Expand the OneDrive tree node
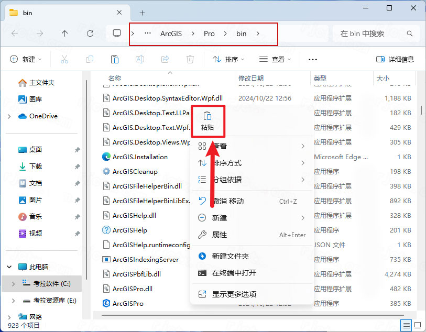 pyautogui.click(x=9, y=116)
